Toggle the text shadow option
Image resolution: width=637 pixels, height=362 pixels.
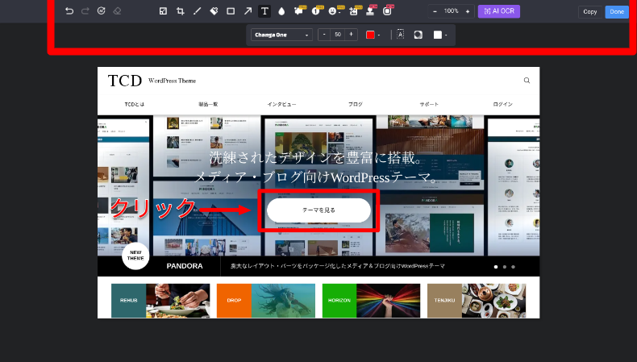[418, 35]
